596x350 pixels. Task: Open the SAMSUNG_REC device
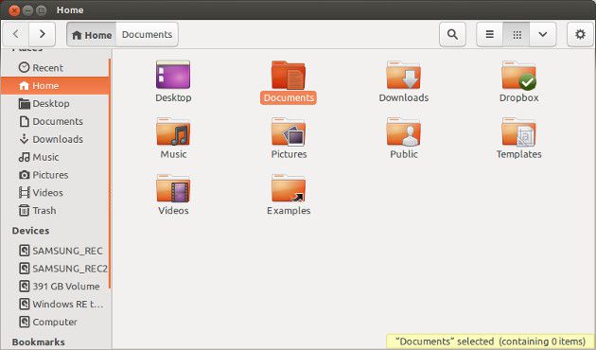click(55, 251)
